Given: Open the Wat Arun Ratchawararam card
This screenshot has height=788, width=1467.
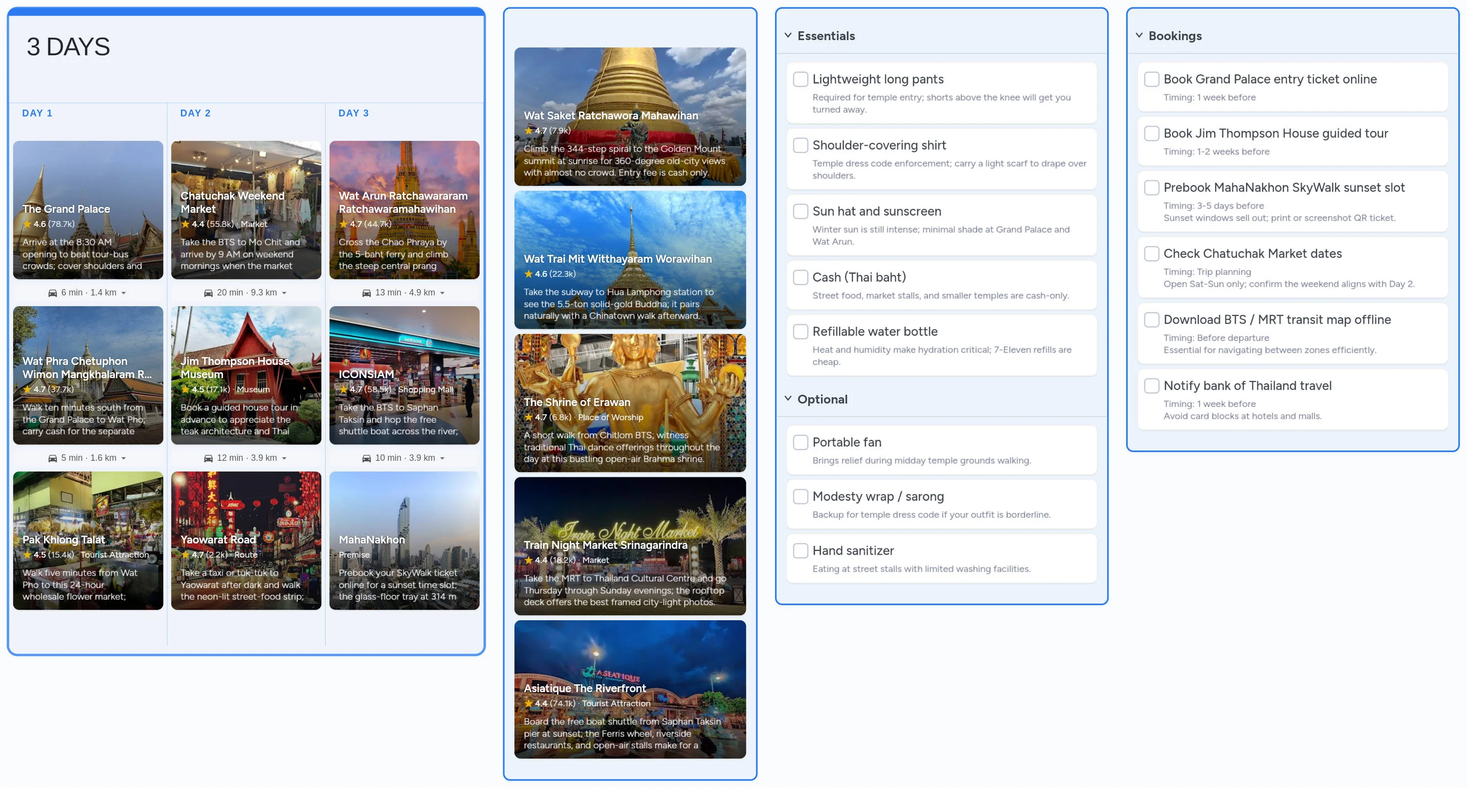Looking at the screenshot, I should [404, 210].
